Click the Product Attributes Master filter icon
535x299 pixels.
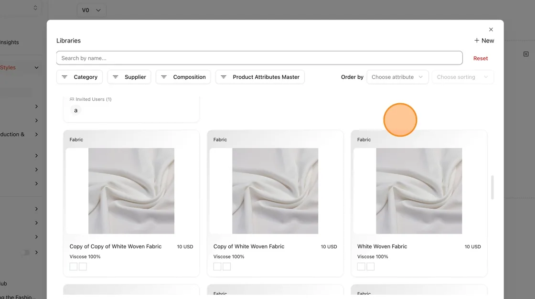click(x=224, y=77)
